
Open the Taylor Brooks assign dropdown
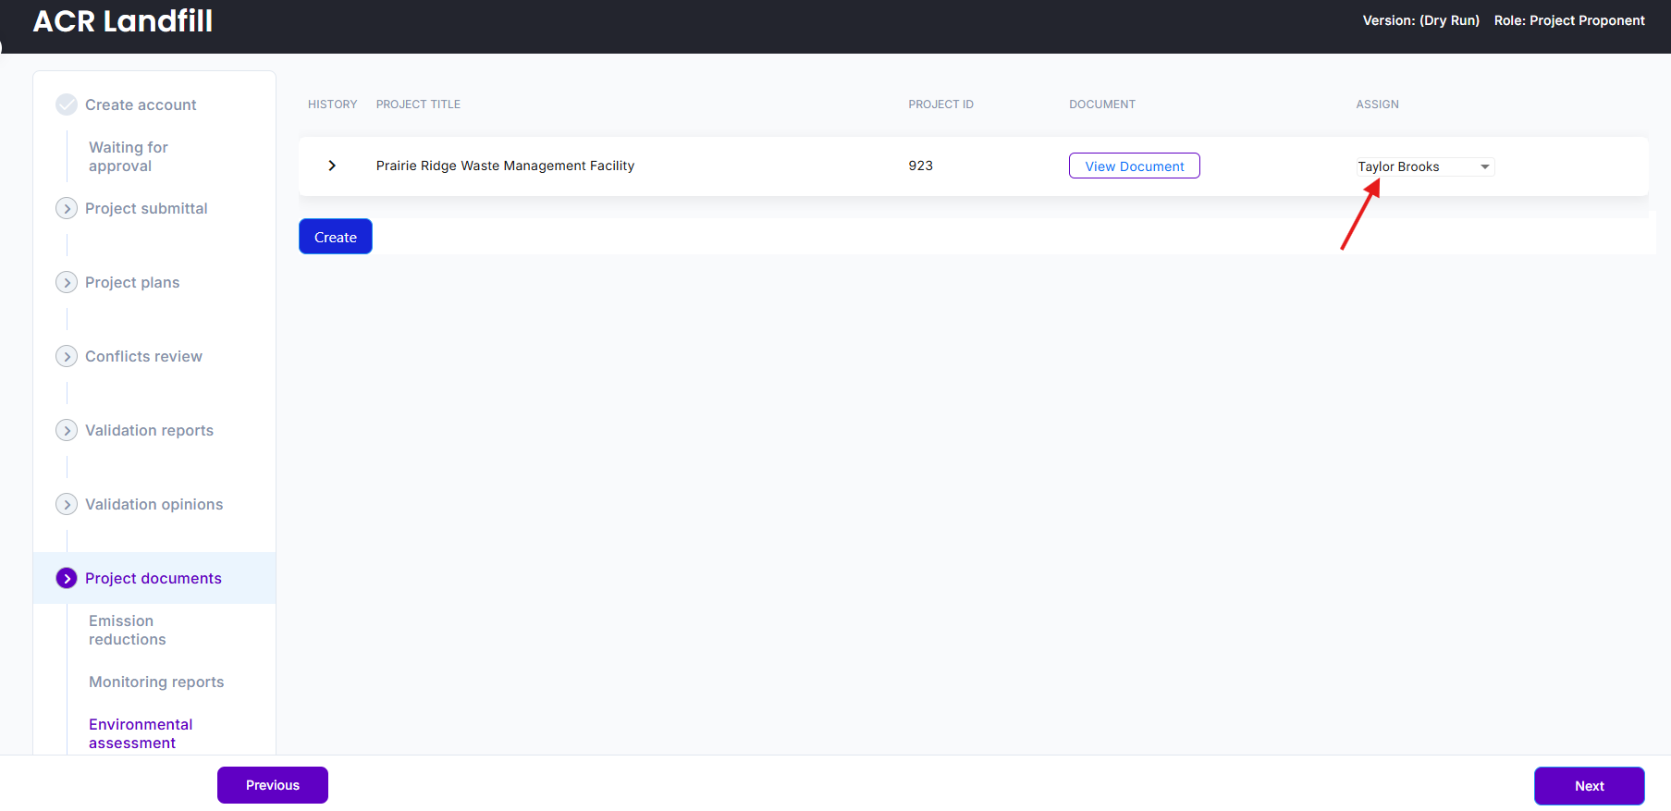pos(1425,166)
